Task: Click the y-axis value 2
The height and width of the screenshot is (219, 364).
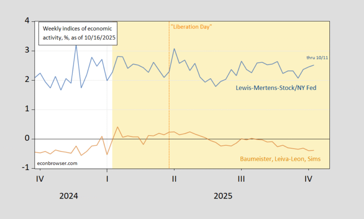Action: point(27,80)
